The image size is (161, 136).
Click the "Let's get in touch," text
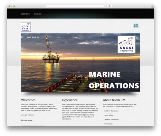pyautogui.click(x=27, y=115)
